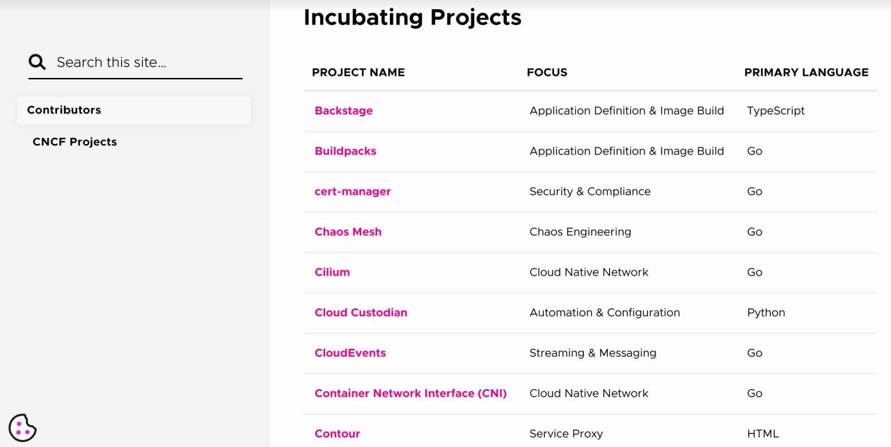The image size is (891, 447).
Task: Open the CloudEvents project page
Action: coord(350,353)
